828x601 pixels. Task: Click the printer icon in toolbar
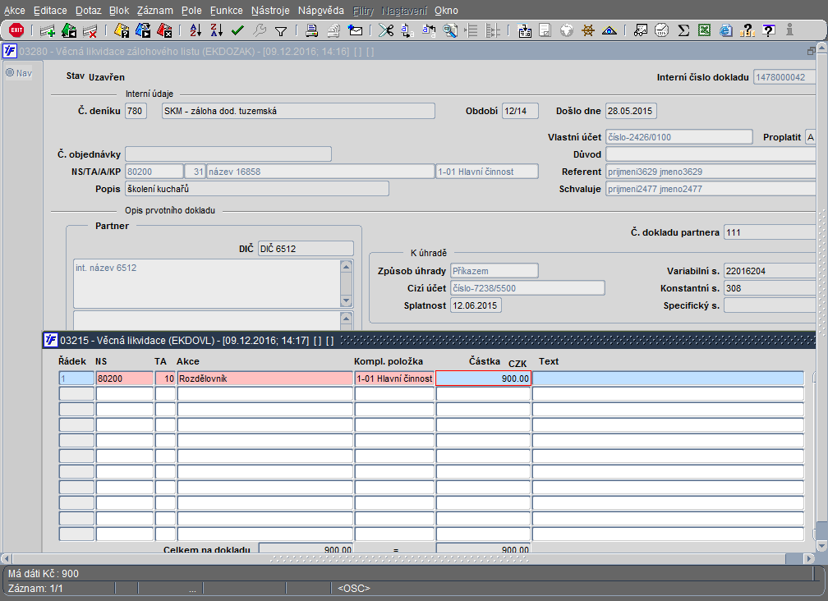tap(311, 30)
